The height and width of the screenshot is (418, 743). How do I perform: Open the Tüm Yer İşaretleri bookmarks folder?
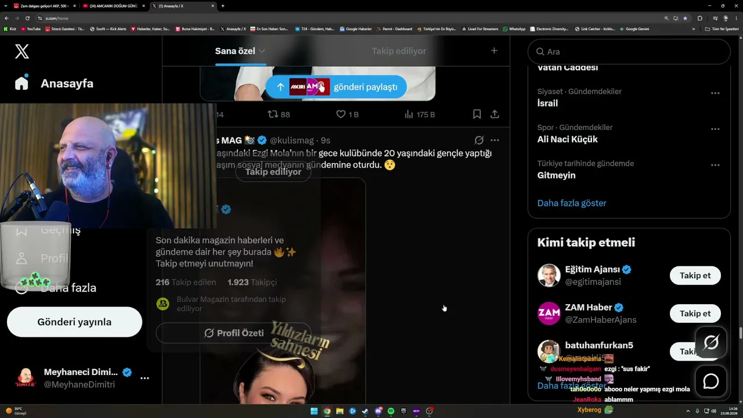tap(722, 28)
